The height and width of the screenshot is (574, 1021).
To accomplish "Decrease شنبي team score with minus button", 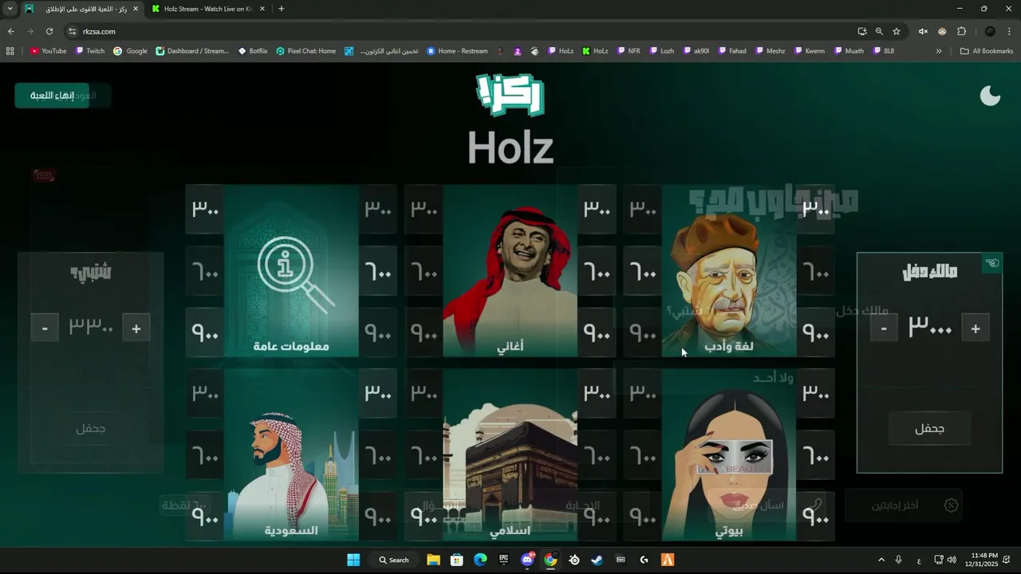I will (x=45, y=328).
